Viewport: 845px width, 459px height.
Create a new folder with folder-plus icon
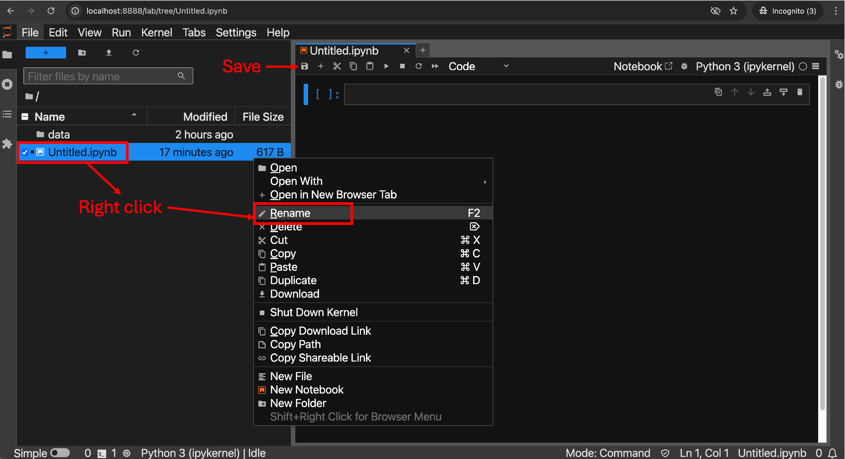click(82, 53)
